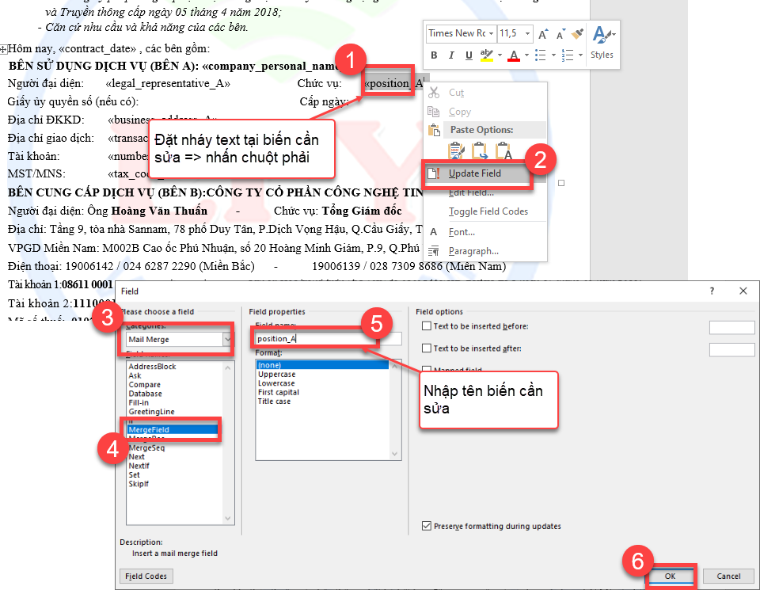
Task: Click the Shrink Font icon
Action: pyautogui.click(x=560, y=34)
